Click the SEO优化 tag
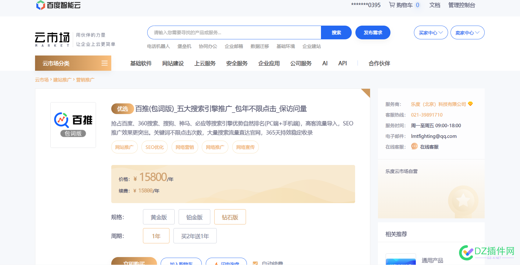This screenshot has height=265, width=520. tap(155, 147)
